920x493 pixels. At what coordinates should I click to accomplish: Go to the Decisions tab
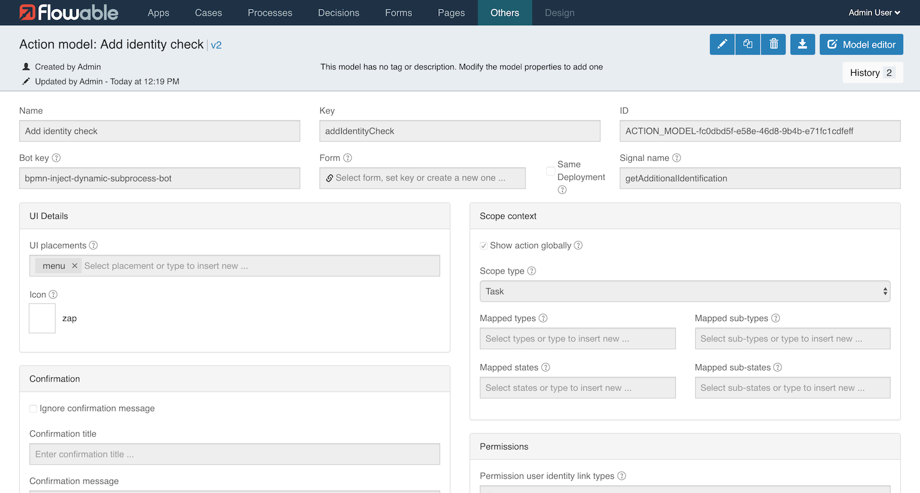tap(339, 13)
